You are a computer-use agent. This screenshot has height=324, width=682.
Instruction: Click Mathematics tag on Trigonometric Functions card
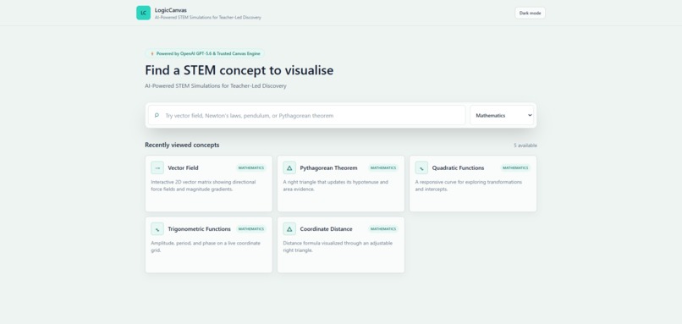click(251, 228)
